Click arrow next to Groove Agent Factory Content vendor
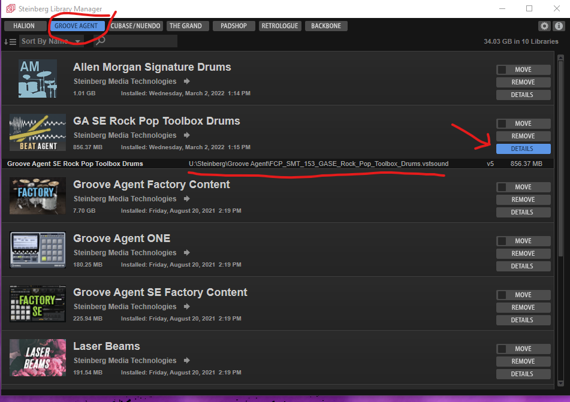 (x=187, y=198)
